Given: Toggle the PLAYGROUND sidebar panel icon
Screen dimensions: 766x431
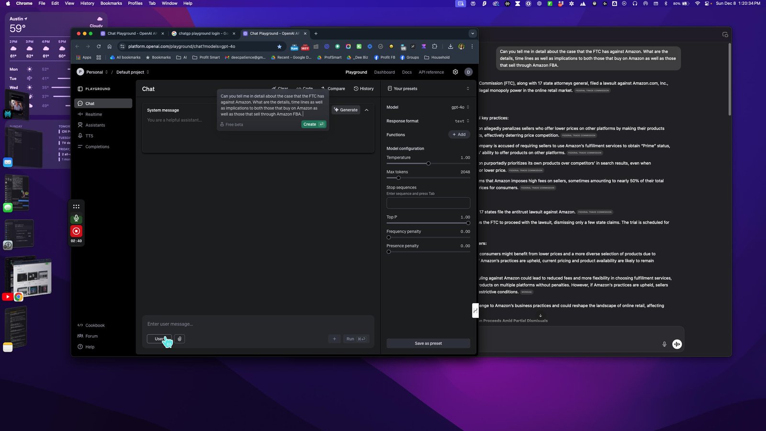Looking at the screenshot, I should tap(80, 89).
